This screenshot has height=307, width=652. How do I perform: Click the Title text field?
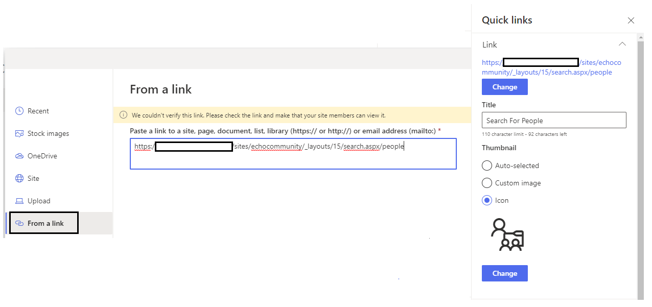tap(554, 120)
